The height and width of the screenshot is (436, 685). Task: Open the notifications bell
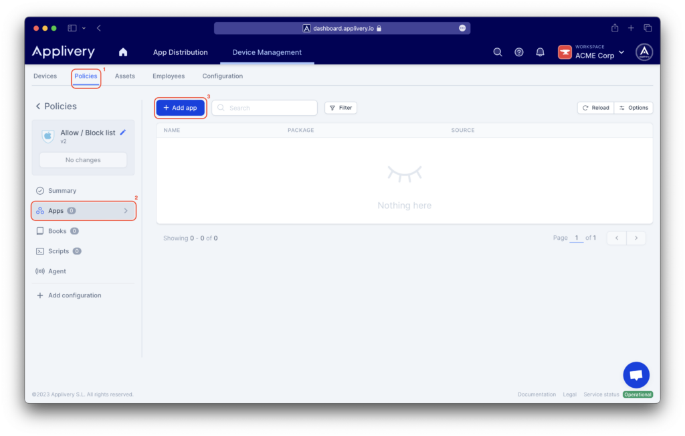tap(540, 52)
